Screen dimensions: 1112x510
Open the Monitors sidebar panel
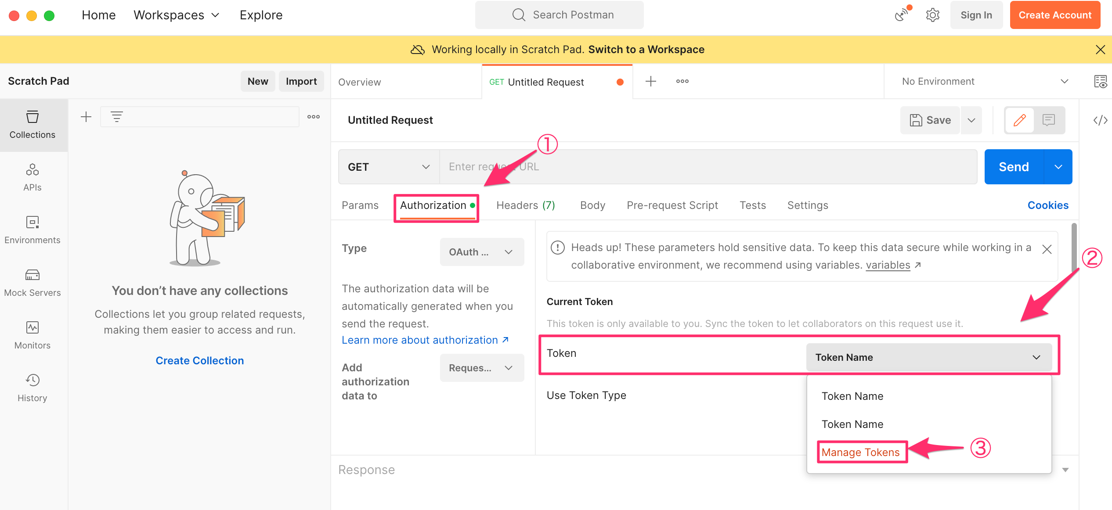(32, 336)
